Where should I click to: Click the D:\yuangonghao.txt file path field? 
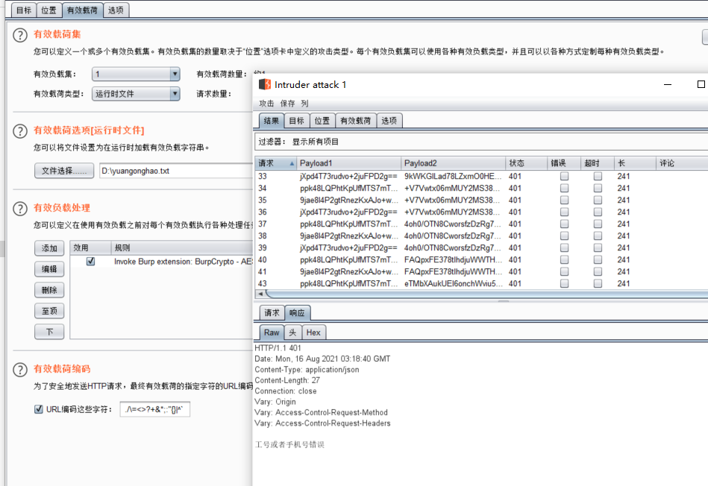(x=175, y=171)
